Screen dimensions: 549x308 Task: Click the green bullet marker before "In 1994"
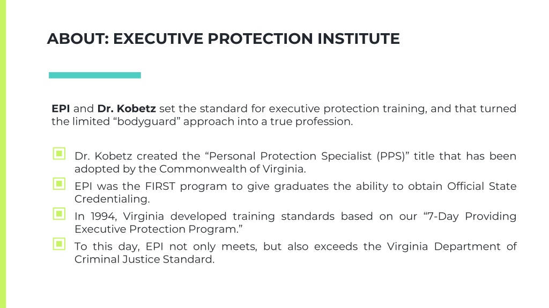coord(59,214)
